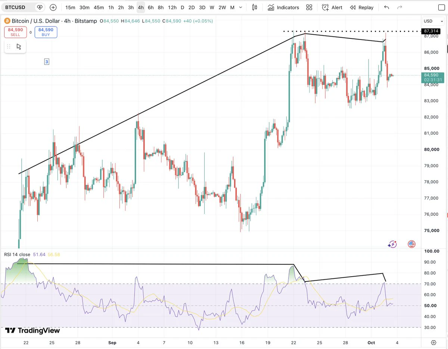Click the blue BUY button
The width and height of the screenshot is (448, 349).
pos(46,32)
